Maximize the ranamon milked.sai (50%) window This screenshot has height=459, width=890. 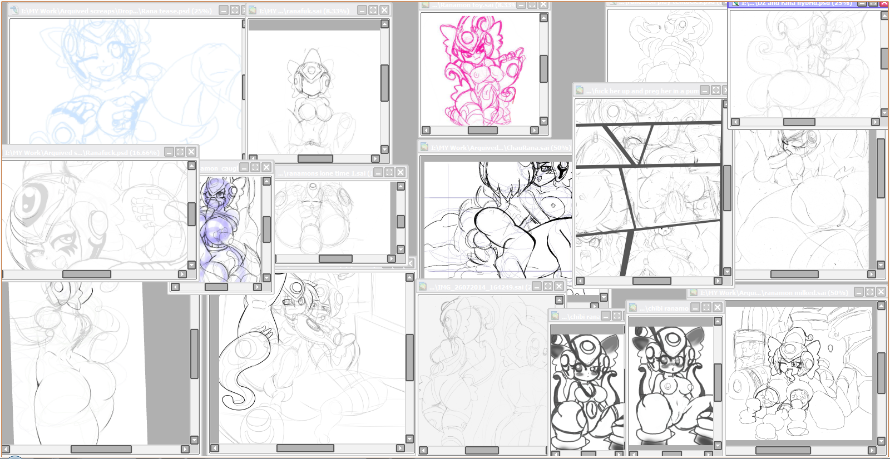pos(870,292)
